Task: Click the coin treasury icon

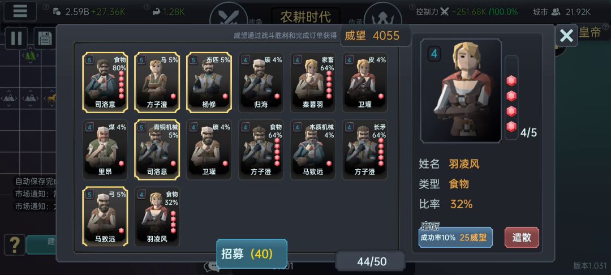Action: click(x=57, y=12)
